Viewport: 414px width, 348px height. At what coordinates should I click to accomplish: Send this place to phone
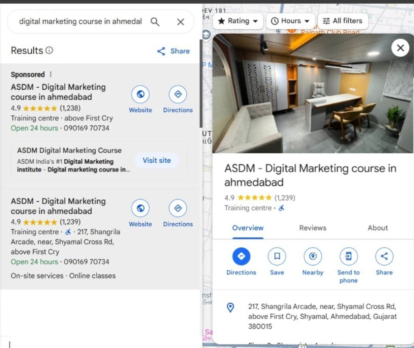click(349, 266)
